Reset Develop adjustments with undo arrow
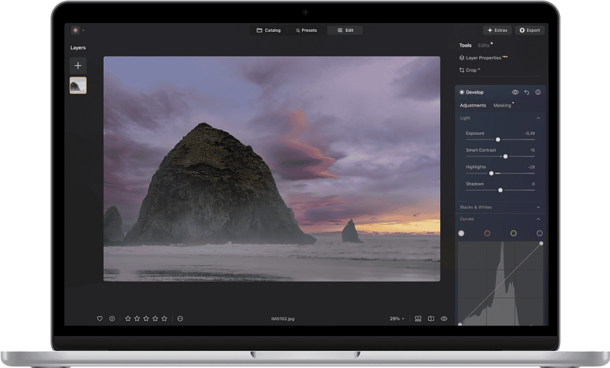The width and height of the screenshot is (610, 368). (x=527, y=92)
